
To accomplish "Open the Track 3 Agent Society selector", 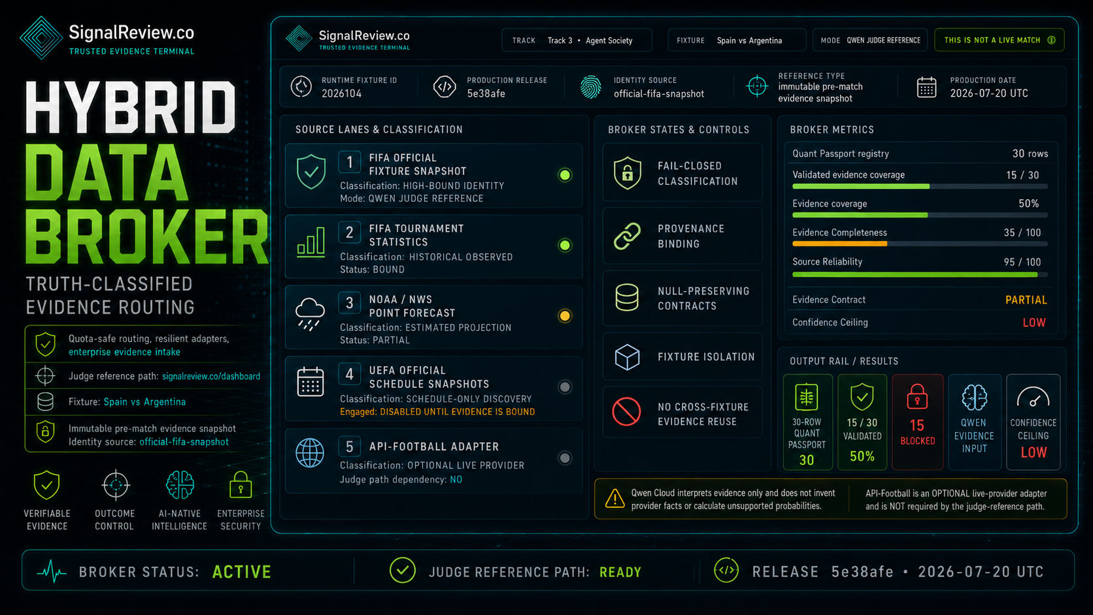I will pos(577,40).
